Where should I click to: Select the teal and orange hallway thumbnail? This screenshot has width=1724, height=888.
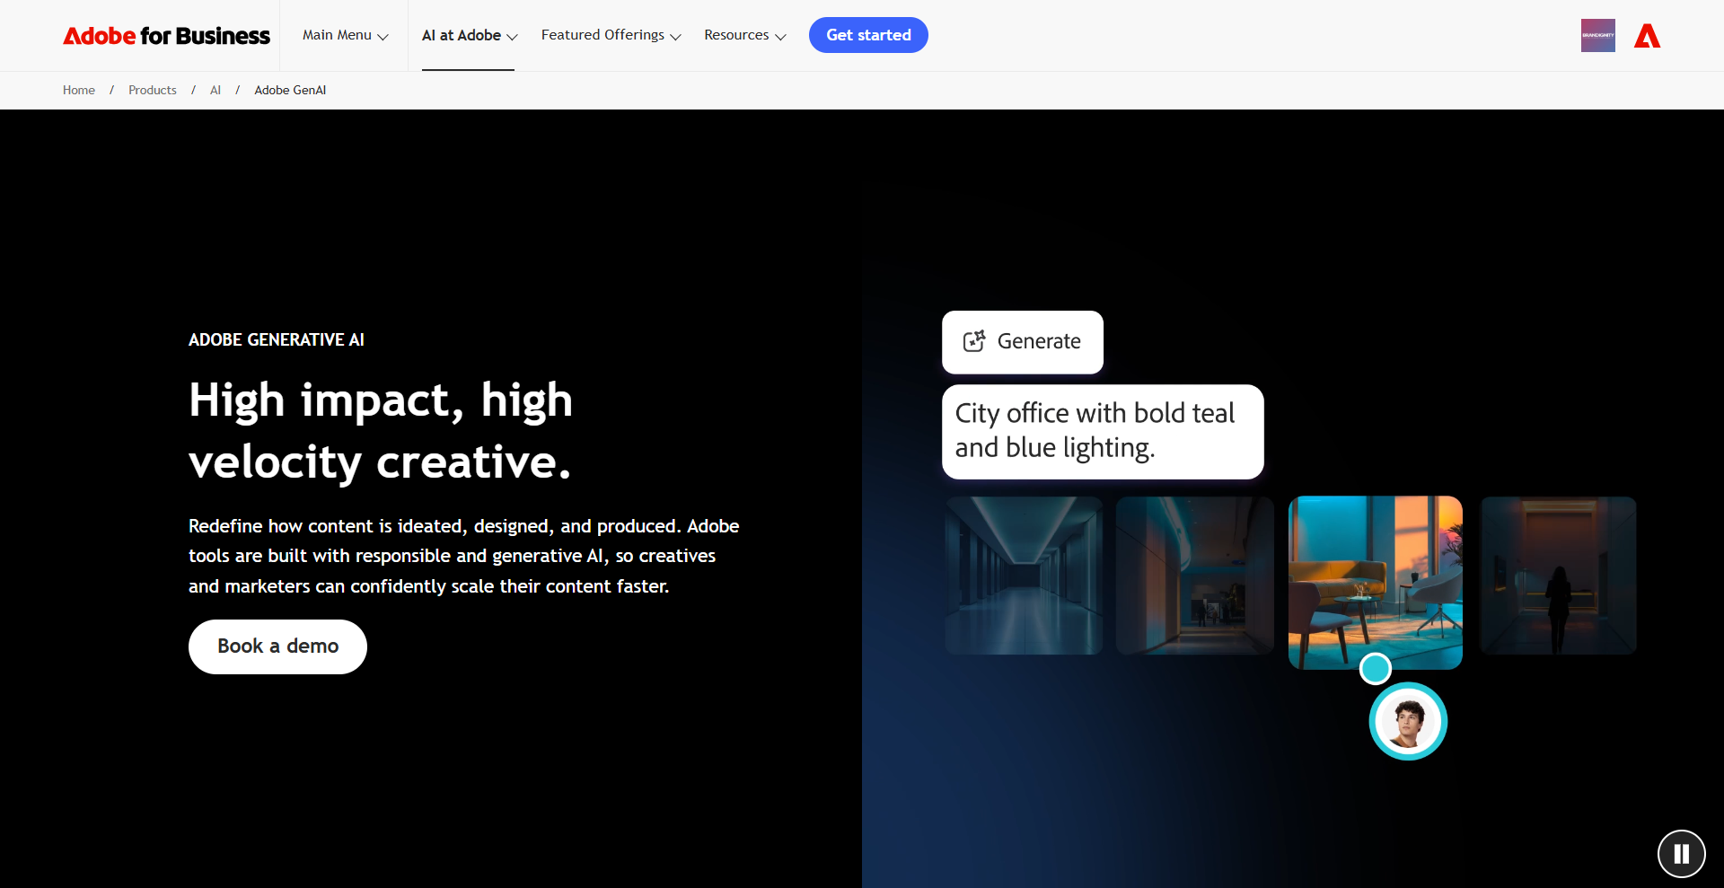pos(1194,576)
